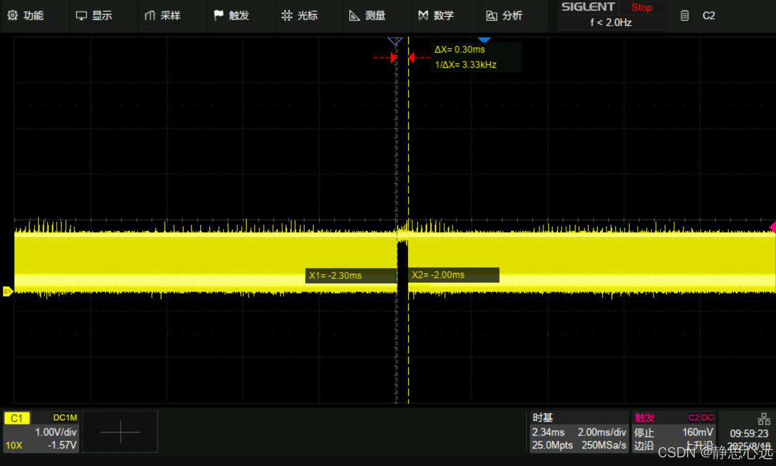Click the waveform icon beside 采样
Image resolution: width=776 pixels, height=466 pixels.
(x=150, y=16)
